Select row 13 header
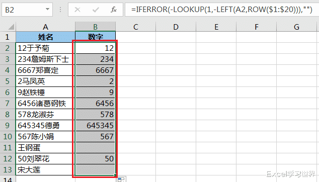Screen dimensions: 319x182 click(8, 169)
